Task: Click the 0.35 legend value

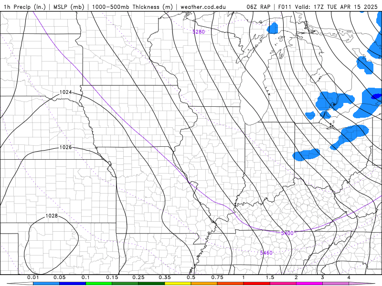Action: coord(165,277)
